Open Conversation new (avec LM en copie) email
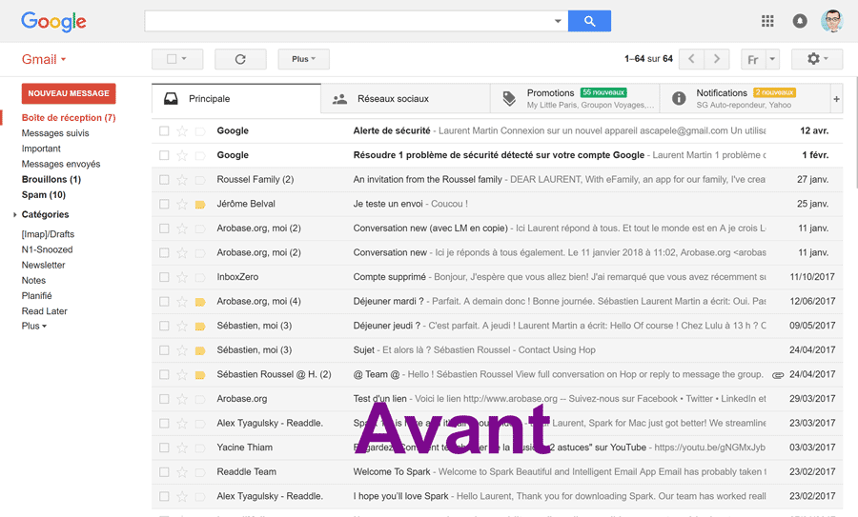The image size is (858, 517). click(497, 229)
